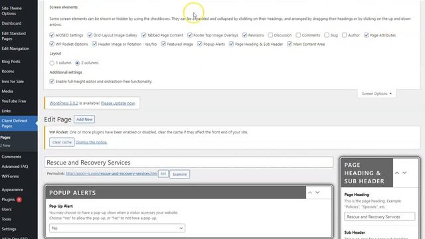This screenshot has height=239, width=425.
Task: Open Pages submenu item
Action: click(x=5, y=137)
